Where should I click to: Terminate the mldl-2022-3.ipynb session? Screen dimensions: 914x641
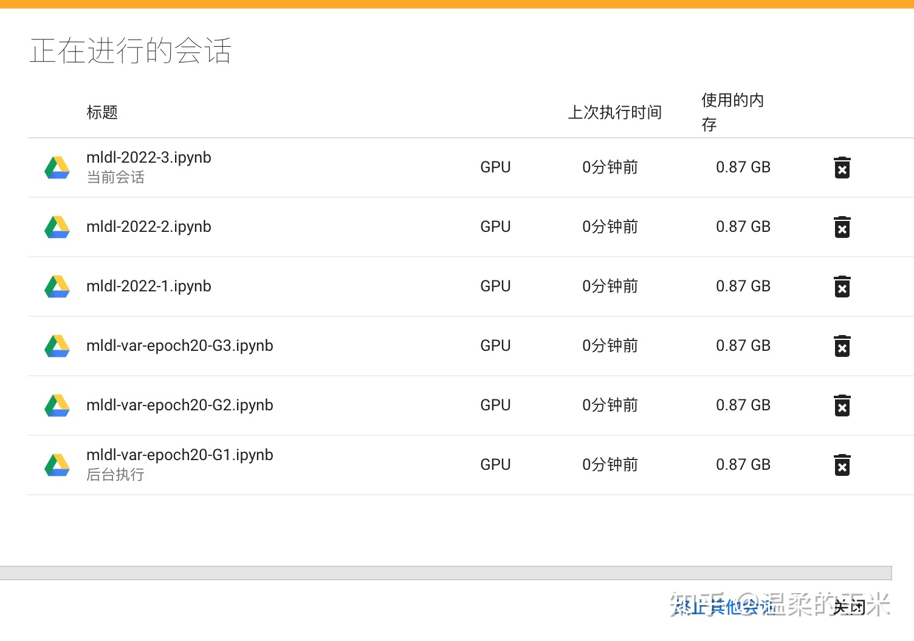tap(841, 168)
